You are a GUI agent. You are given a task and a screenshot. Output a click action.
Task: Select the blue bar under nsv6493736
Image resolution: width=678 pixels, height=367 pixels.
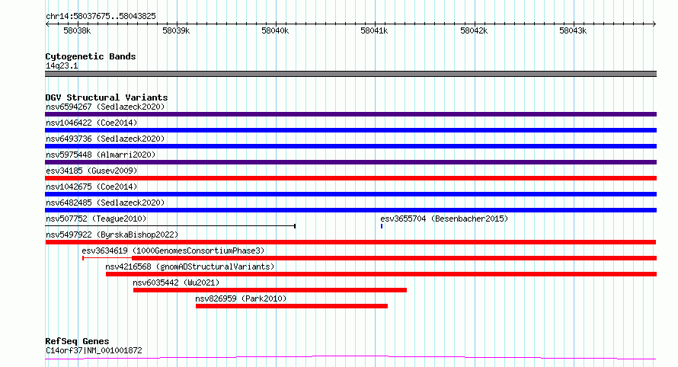350,146
